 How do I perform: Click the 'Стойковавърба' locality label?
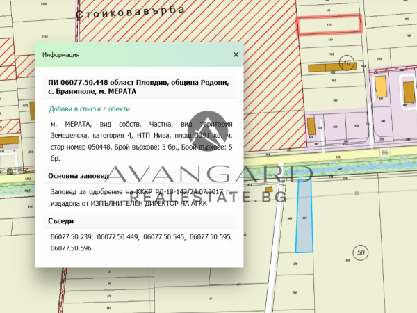130,13
